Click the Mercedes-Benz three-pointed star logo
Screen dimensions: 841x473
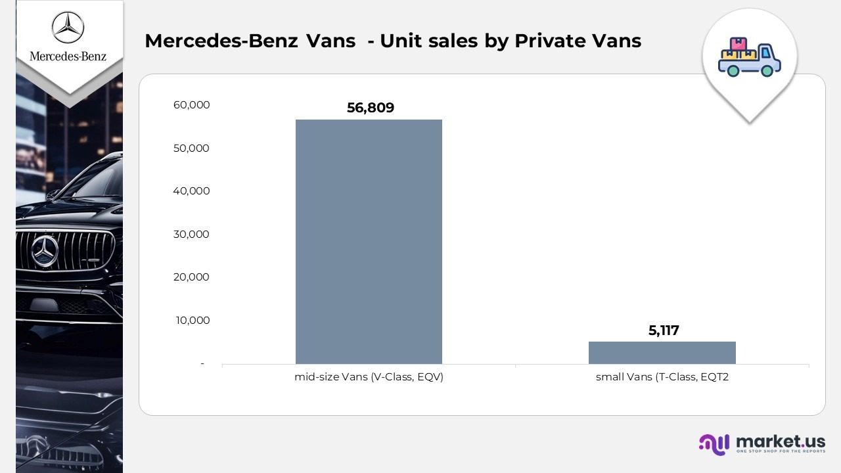68,28
